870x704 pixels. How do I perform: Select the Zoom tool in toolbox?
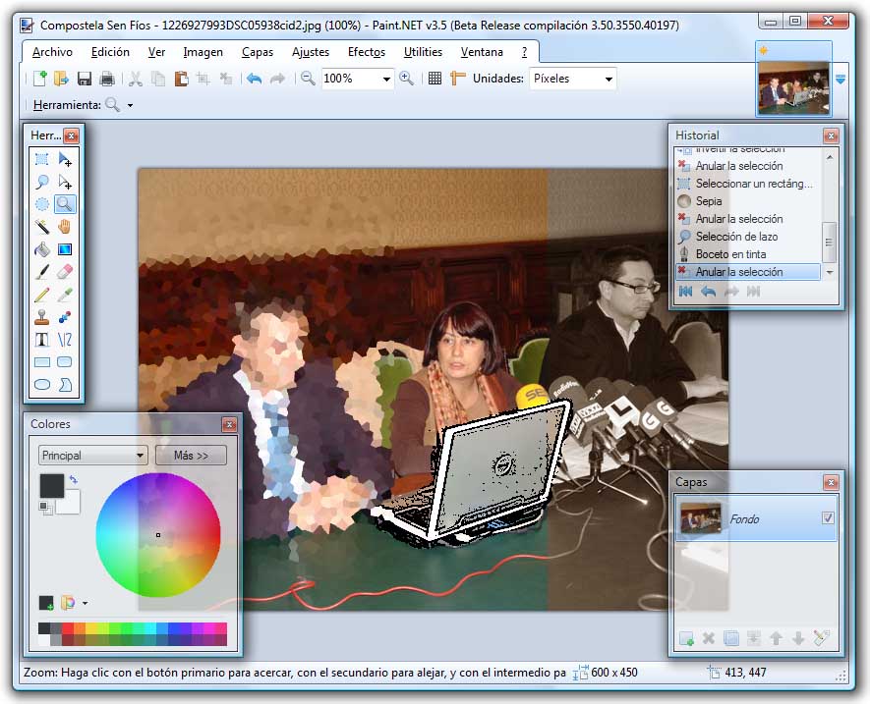pos(65,204)
